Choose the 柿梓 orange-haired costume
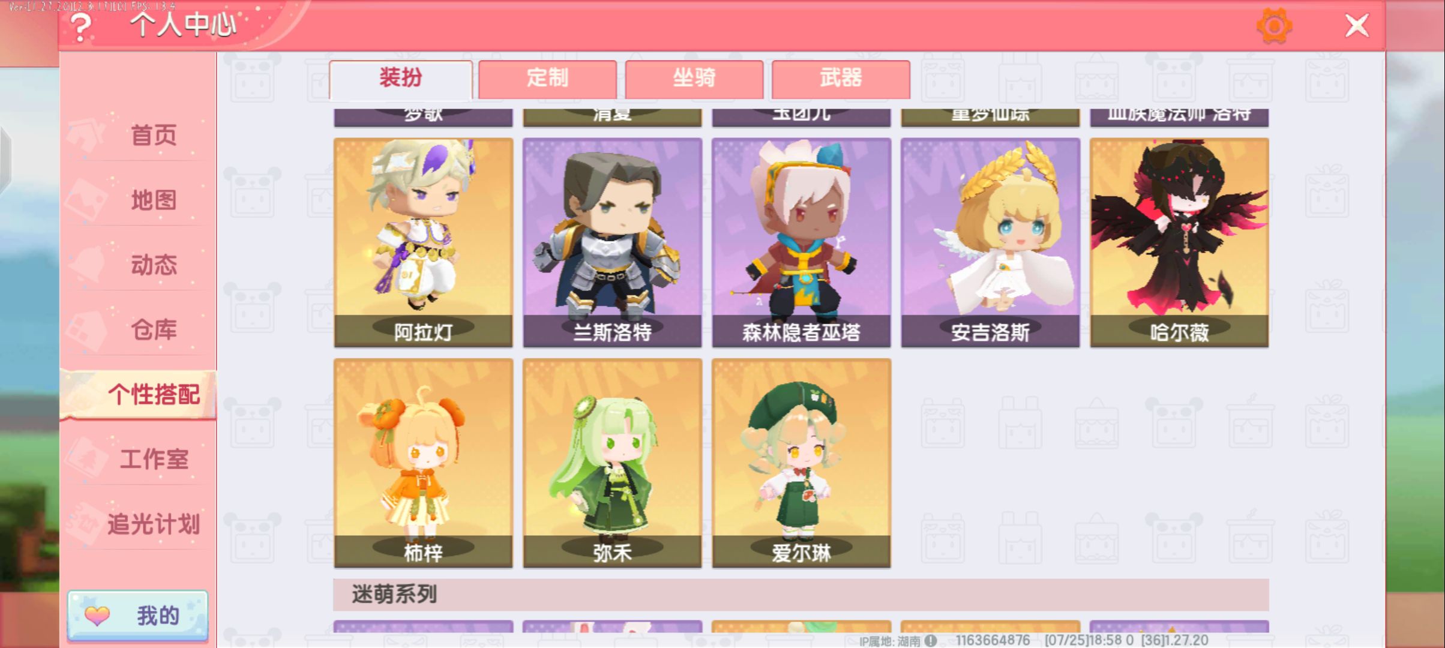The width and height of the screenshot is (1445, 648). point(423,463)
